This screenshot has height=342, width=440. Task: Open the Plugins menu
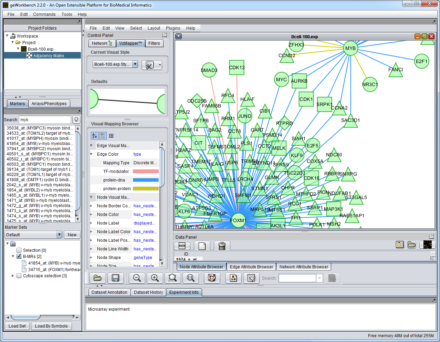[173, 28]
